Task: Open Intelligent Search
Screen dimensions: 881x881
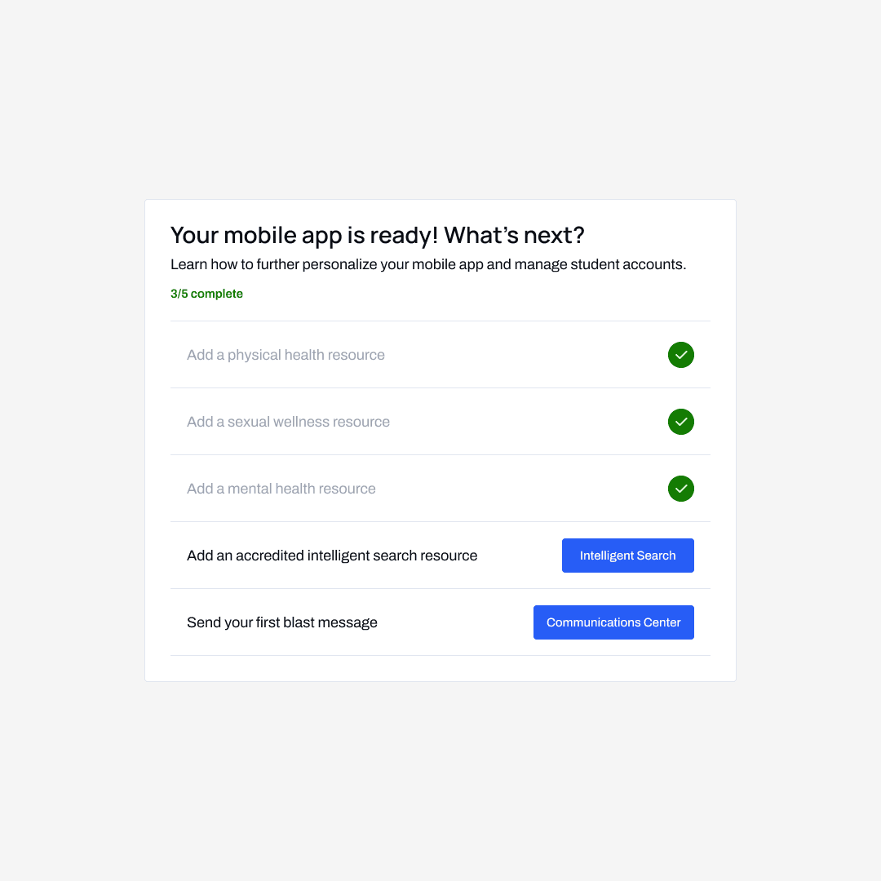Action: click(x=627, y=556)
